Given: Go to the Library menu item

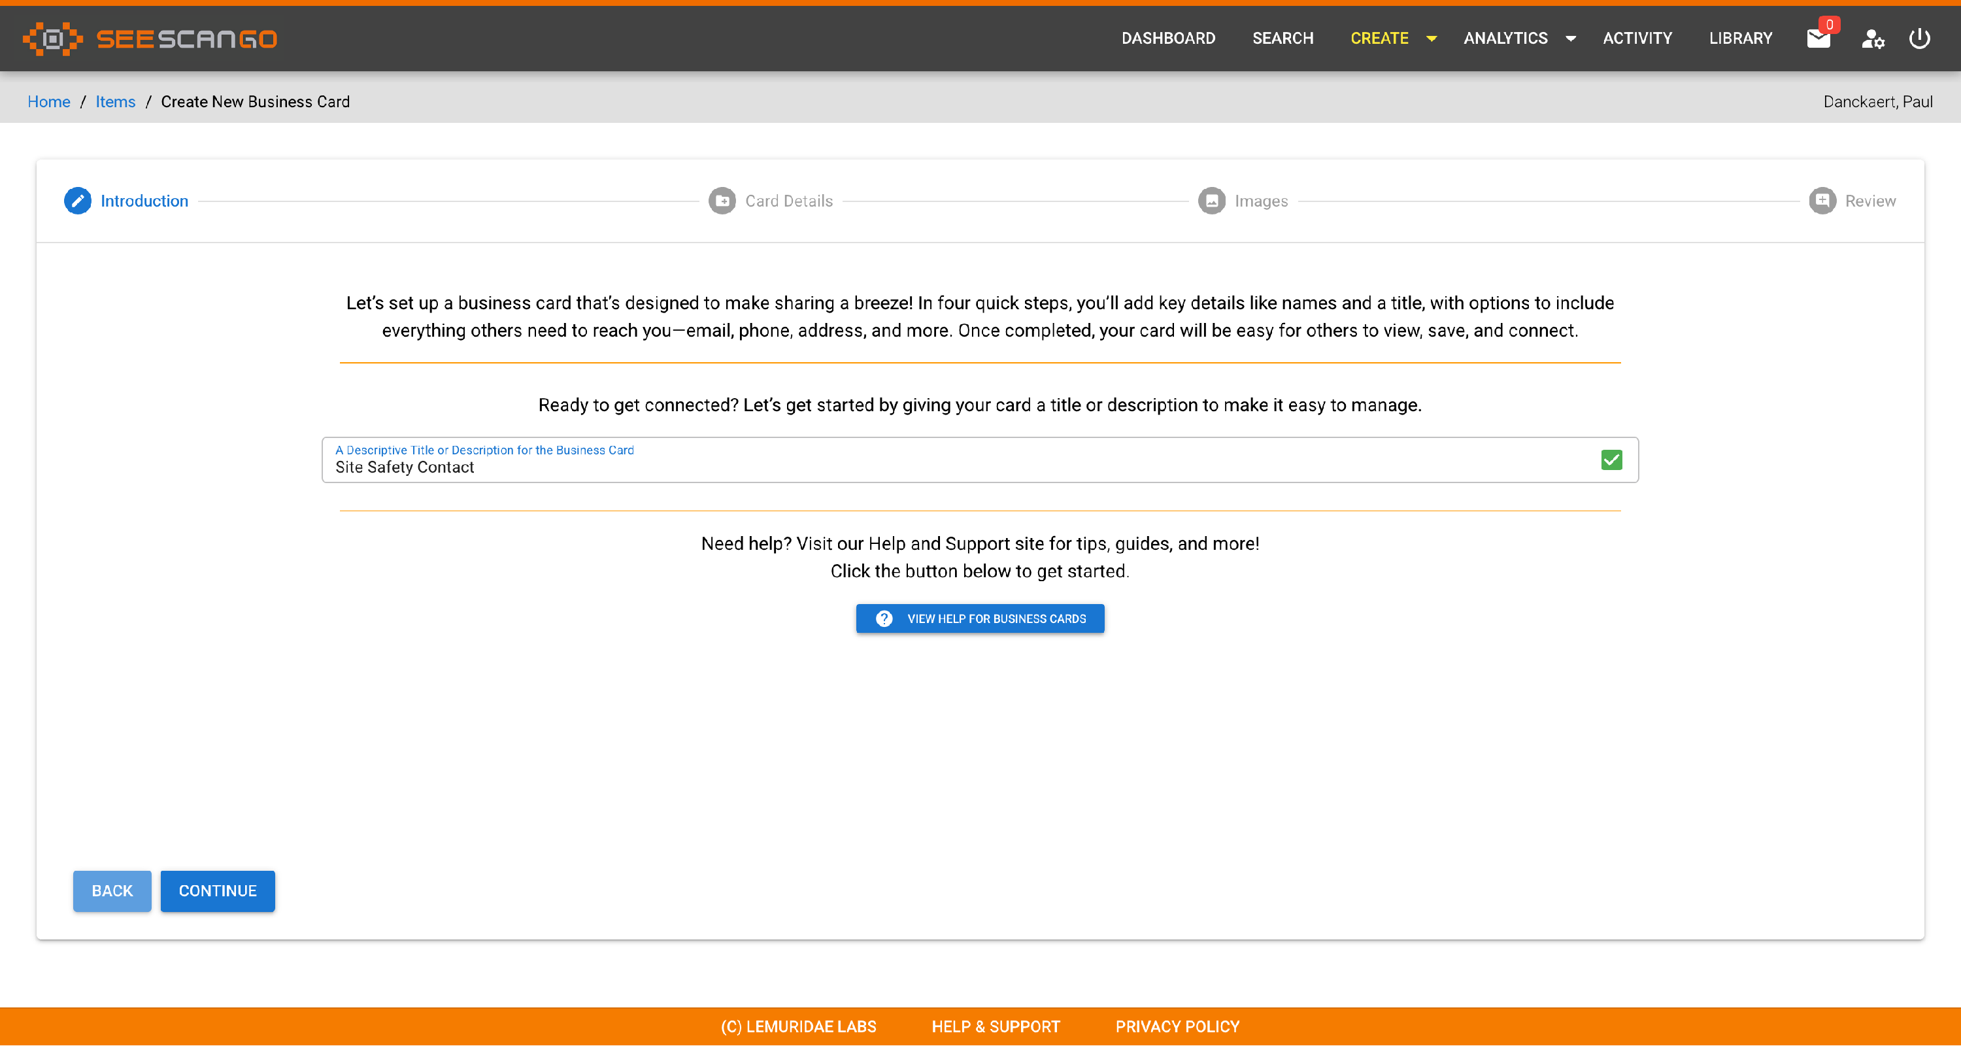Looking at the screenshot, I should (x=1740, y=38).
